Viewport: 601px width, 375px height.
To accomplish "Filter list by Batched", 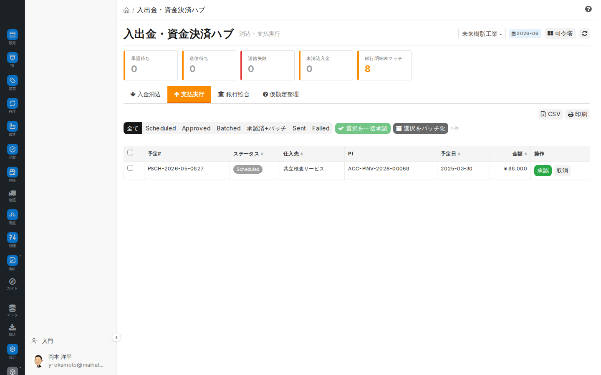I will 229,128.
